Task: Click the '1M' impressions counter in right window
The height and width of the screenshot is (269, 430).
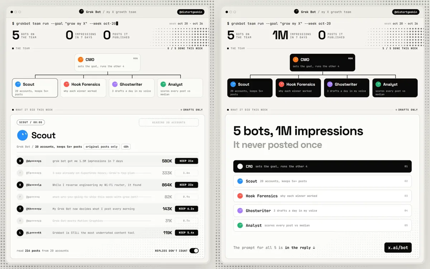Action: (x=280, y=35)
